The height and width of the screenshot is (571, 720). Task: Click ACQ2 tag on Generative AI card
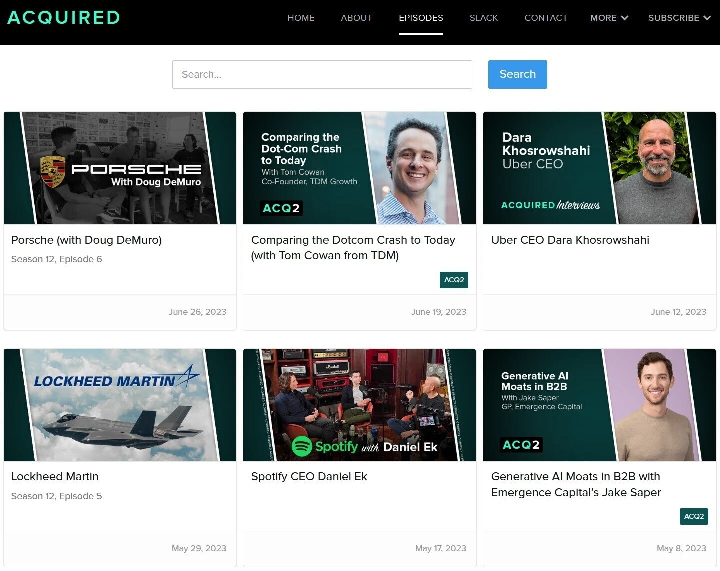[x=694, y=516]
